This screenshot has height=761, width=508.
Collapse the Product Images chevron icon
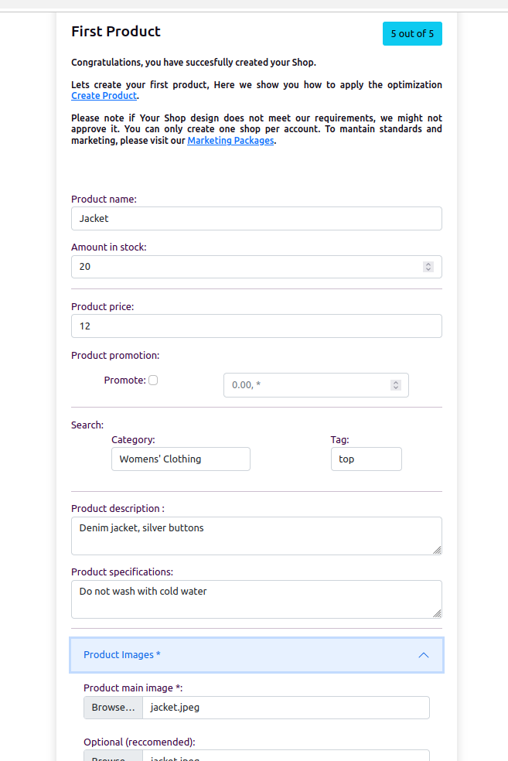click(x=423, y=655)
